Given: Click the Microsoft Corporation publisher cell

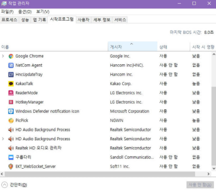Looking at the screenshot, I should (x=130, y=111).
